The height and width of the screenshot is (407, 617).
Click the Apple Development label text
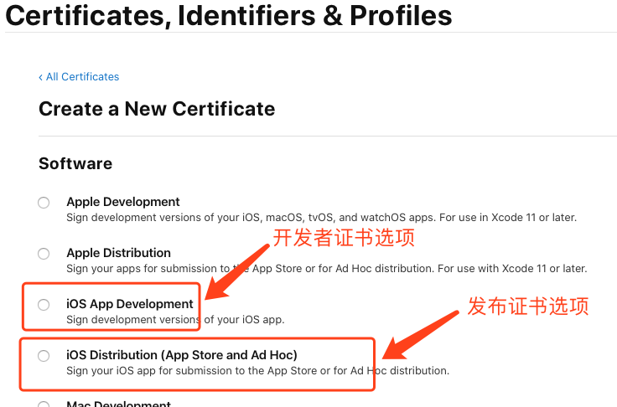click(x=122, y=202)
